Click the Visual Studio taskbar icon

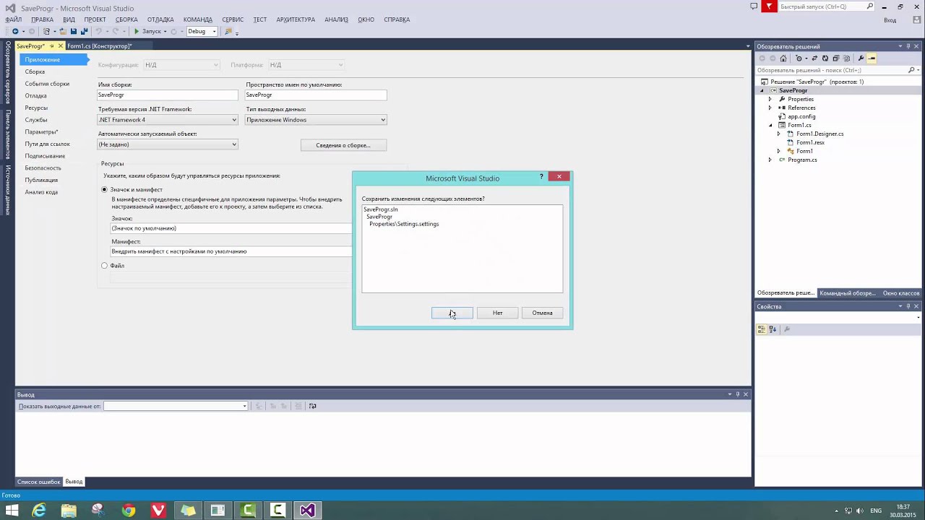(307, 511)
